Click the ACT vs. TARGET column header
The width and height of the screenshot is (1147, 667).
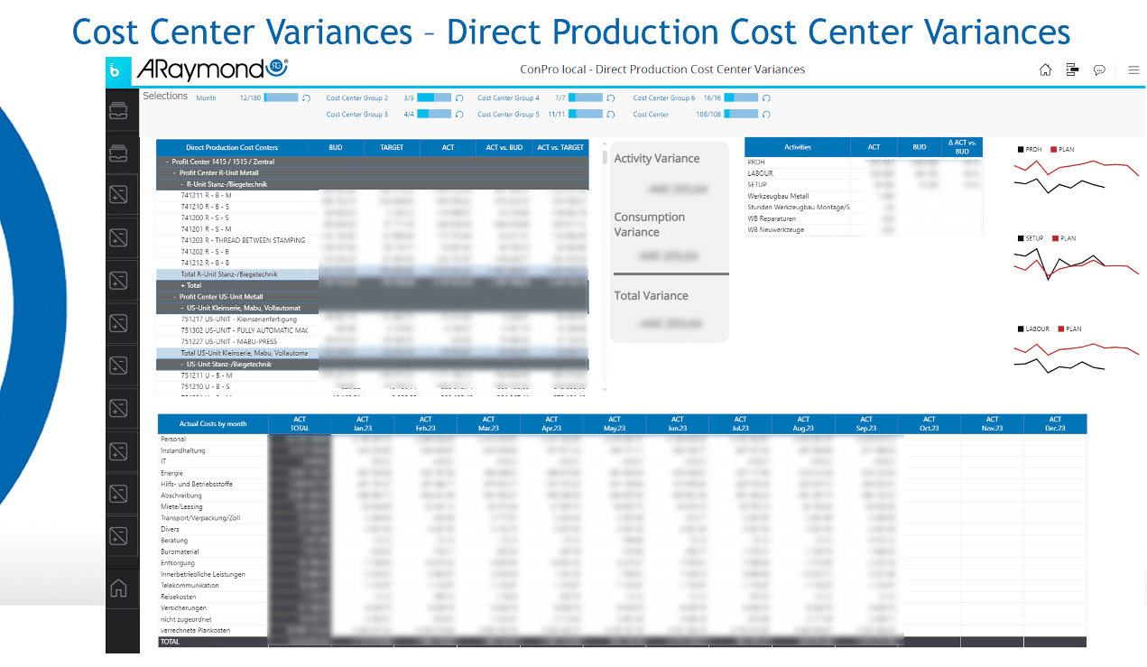click(560, 147)
